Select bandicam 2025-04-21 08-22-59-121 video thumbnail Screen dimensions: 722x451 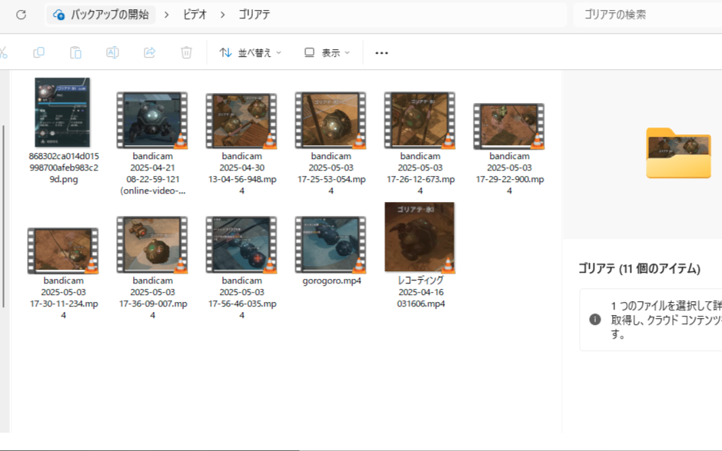152,120
